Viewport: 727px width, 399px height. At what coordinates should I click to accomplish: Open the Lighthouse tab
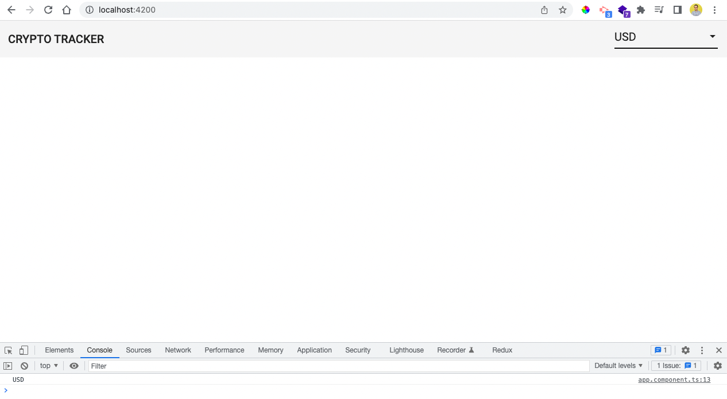(407, 350)
